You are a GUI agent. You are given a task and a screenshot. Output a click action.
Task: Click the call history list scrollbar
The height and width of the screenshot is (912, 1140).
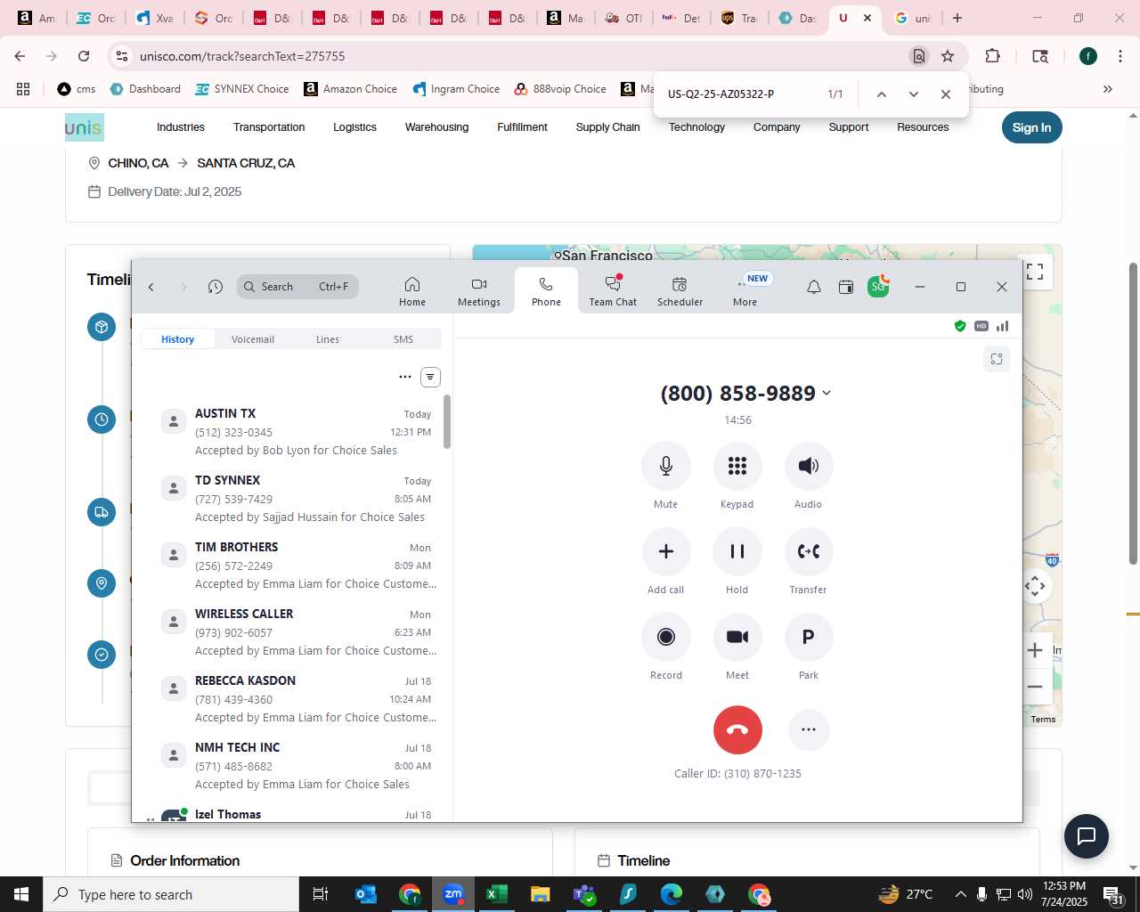(x=446, y=421)
